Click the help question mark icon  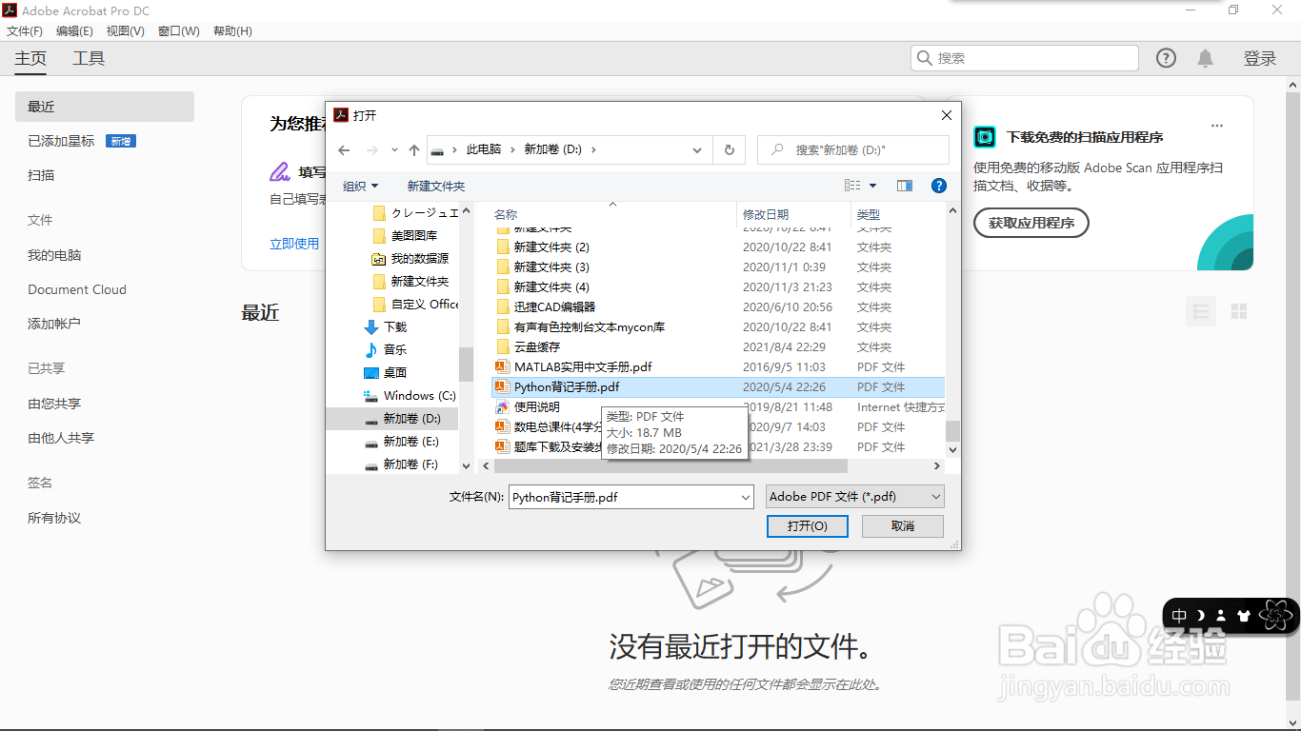[1166, 57]
